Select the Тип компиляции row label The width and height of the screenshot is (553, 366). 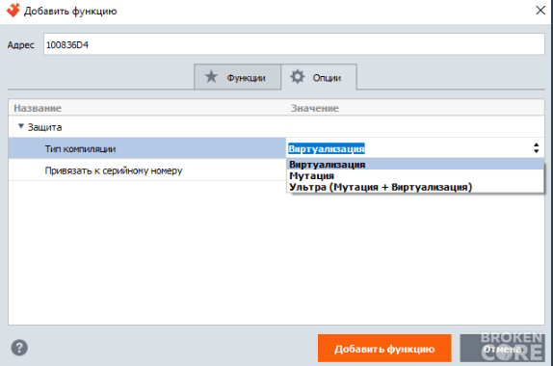tap(80, 148)
